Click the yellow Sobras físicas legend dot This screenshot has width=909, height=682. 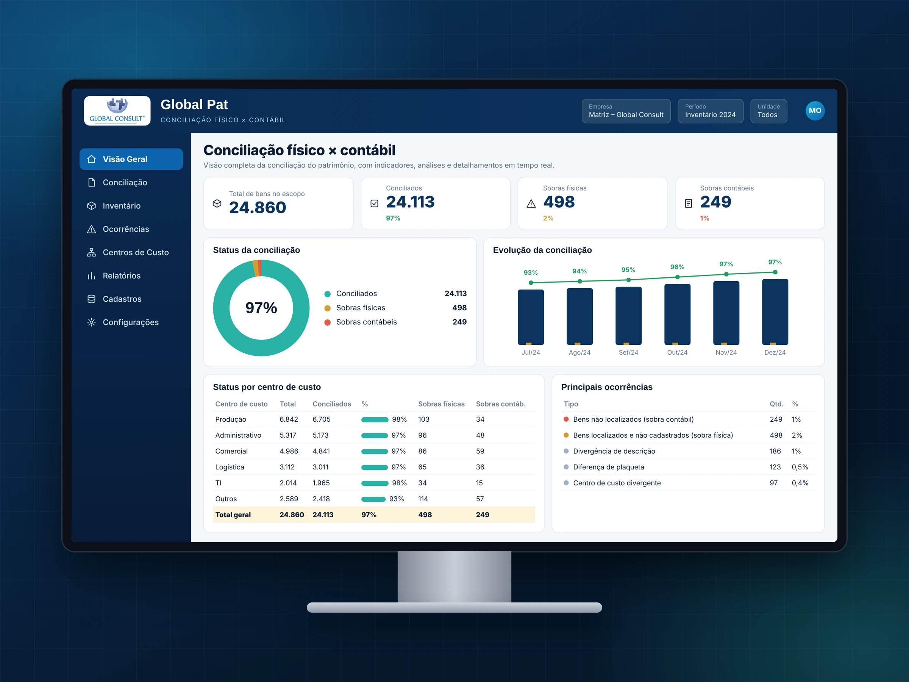tap(328, 308)
